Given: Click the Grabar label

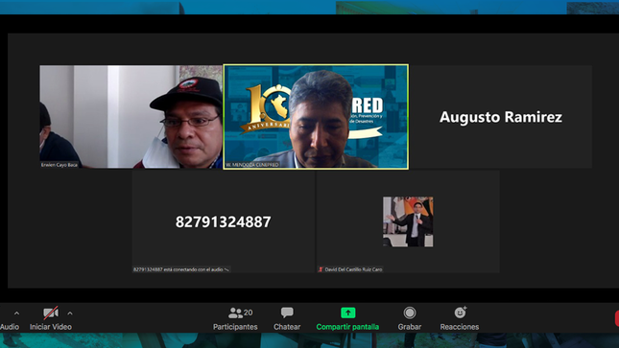Looking at the screenshot, I should [410, 327].
